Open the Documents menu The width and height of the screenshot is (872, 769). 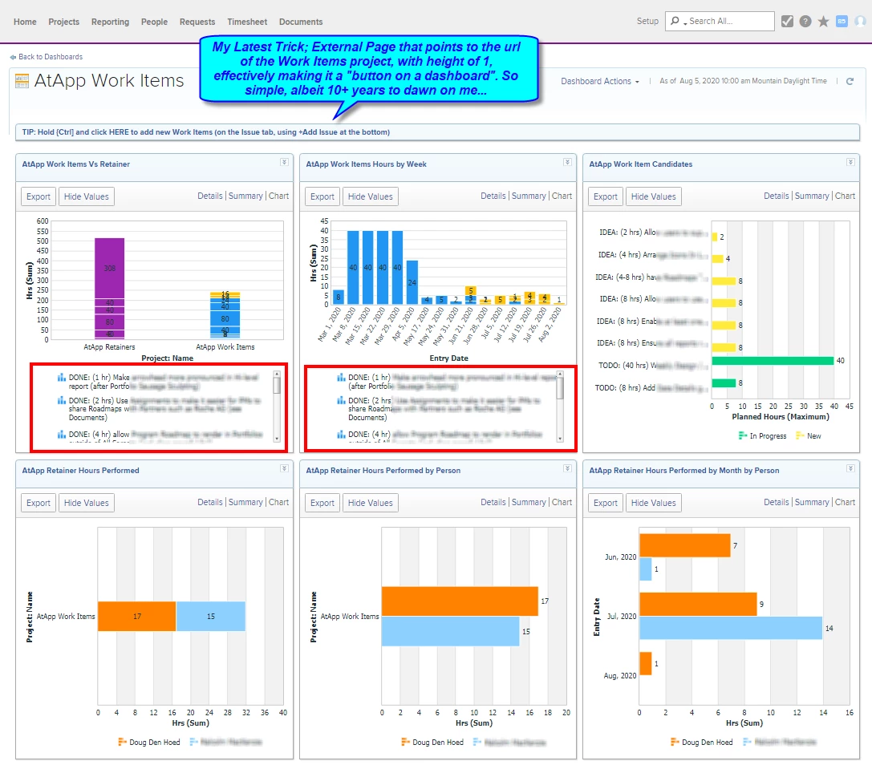301,22
